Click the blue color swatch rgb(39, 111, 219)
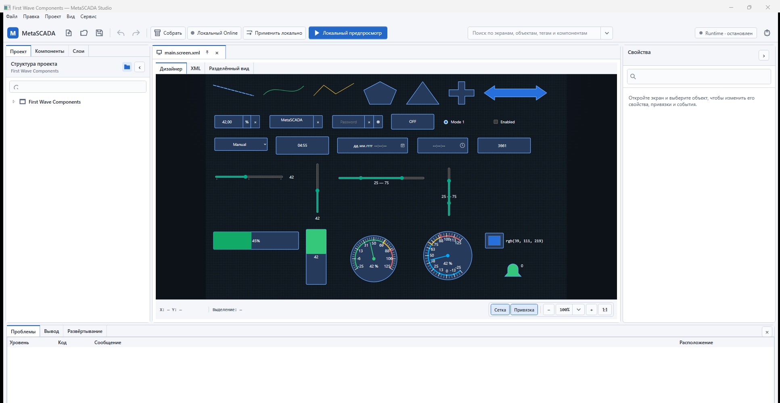Screen dimensions: 780x403 (494, 241)
